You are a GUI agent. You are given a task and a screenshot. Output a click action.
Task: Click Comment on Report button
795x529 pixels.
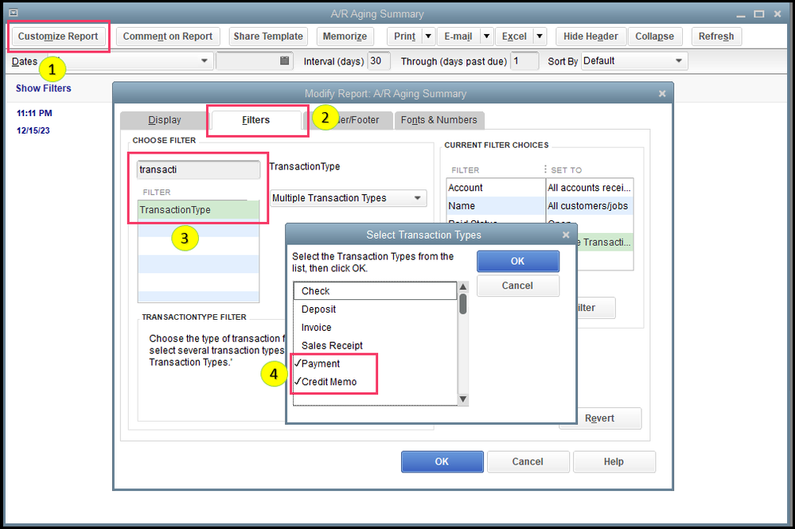(167, 37)
